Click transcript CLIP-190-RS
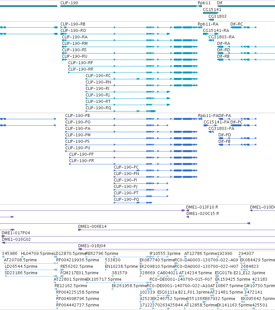This screenshot has width=275, height=310. [x=74, y=50]
